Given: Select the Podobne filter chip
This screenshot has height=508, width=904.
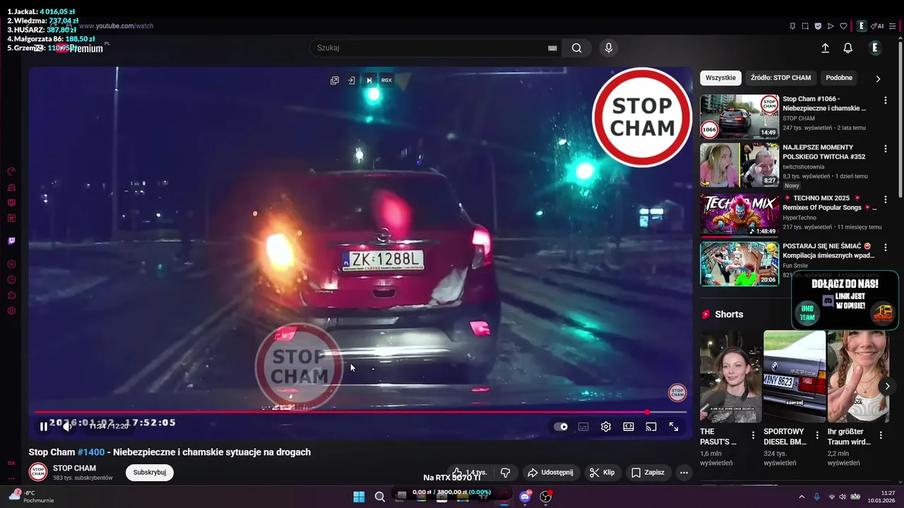Looking at the screenshot, I should (839, 78).
